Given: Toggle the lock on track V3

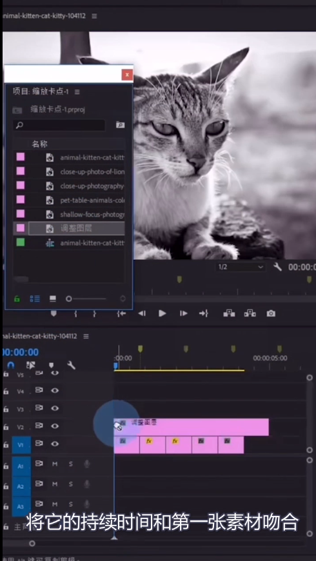Looking at the screenshot, I should pyautogui.click(x=6, y=409).
